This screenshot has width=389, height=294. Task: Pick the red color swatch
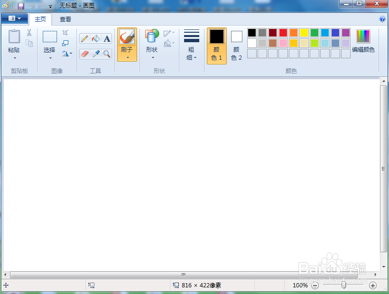tap(283, 33)
